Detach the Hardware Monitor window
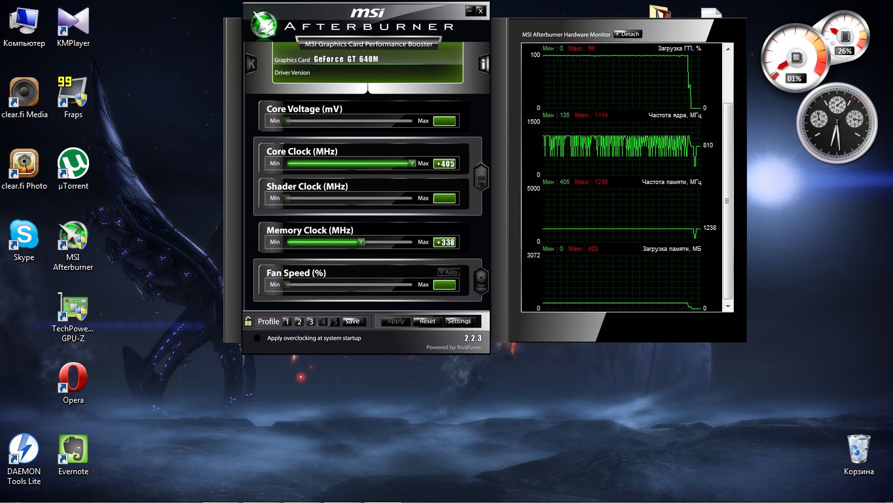 (x=628, y=34)
